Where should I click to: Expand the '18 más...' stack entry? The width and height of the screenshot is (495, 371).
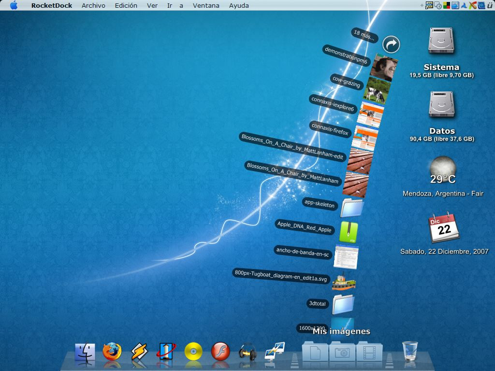pos(365,35)
